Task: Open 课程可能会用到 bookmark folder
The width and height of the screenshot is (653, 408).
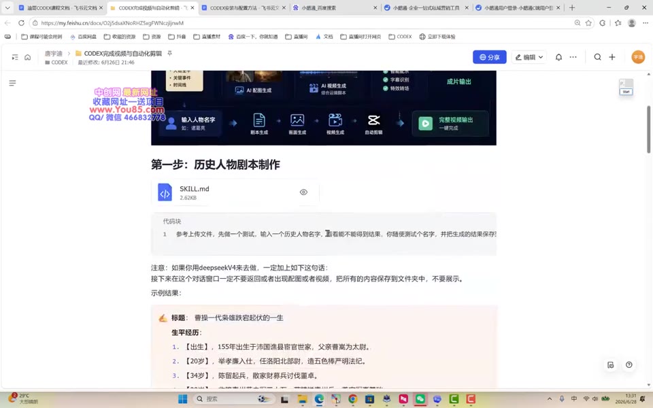Action: [41, 37]
